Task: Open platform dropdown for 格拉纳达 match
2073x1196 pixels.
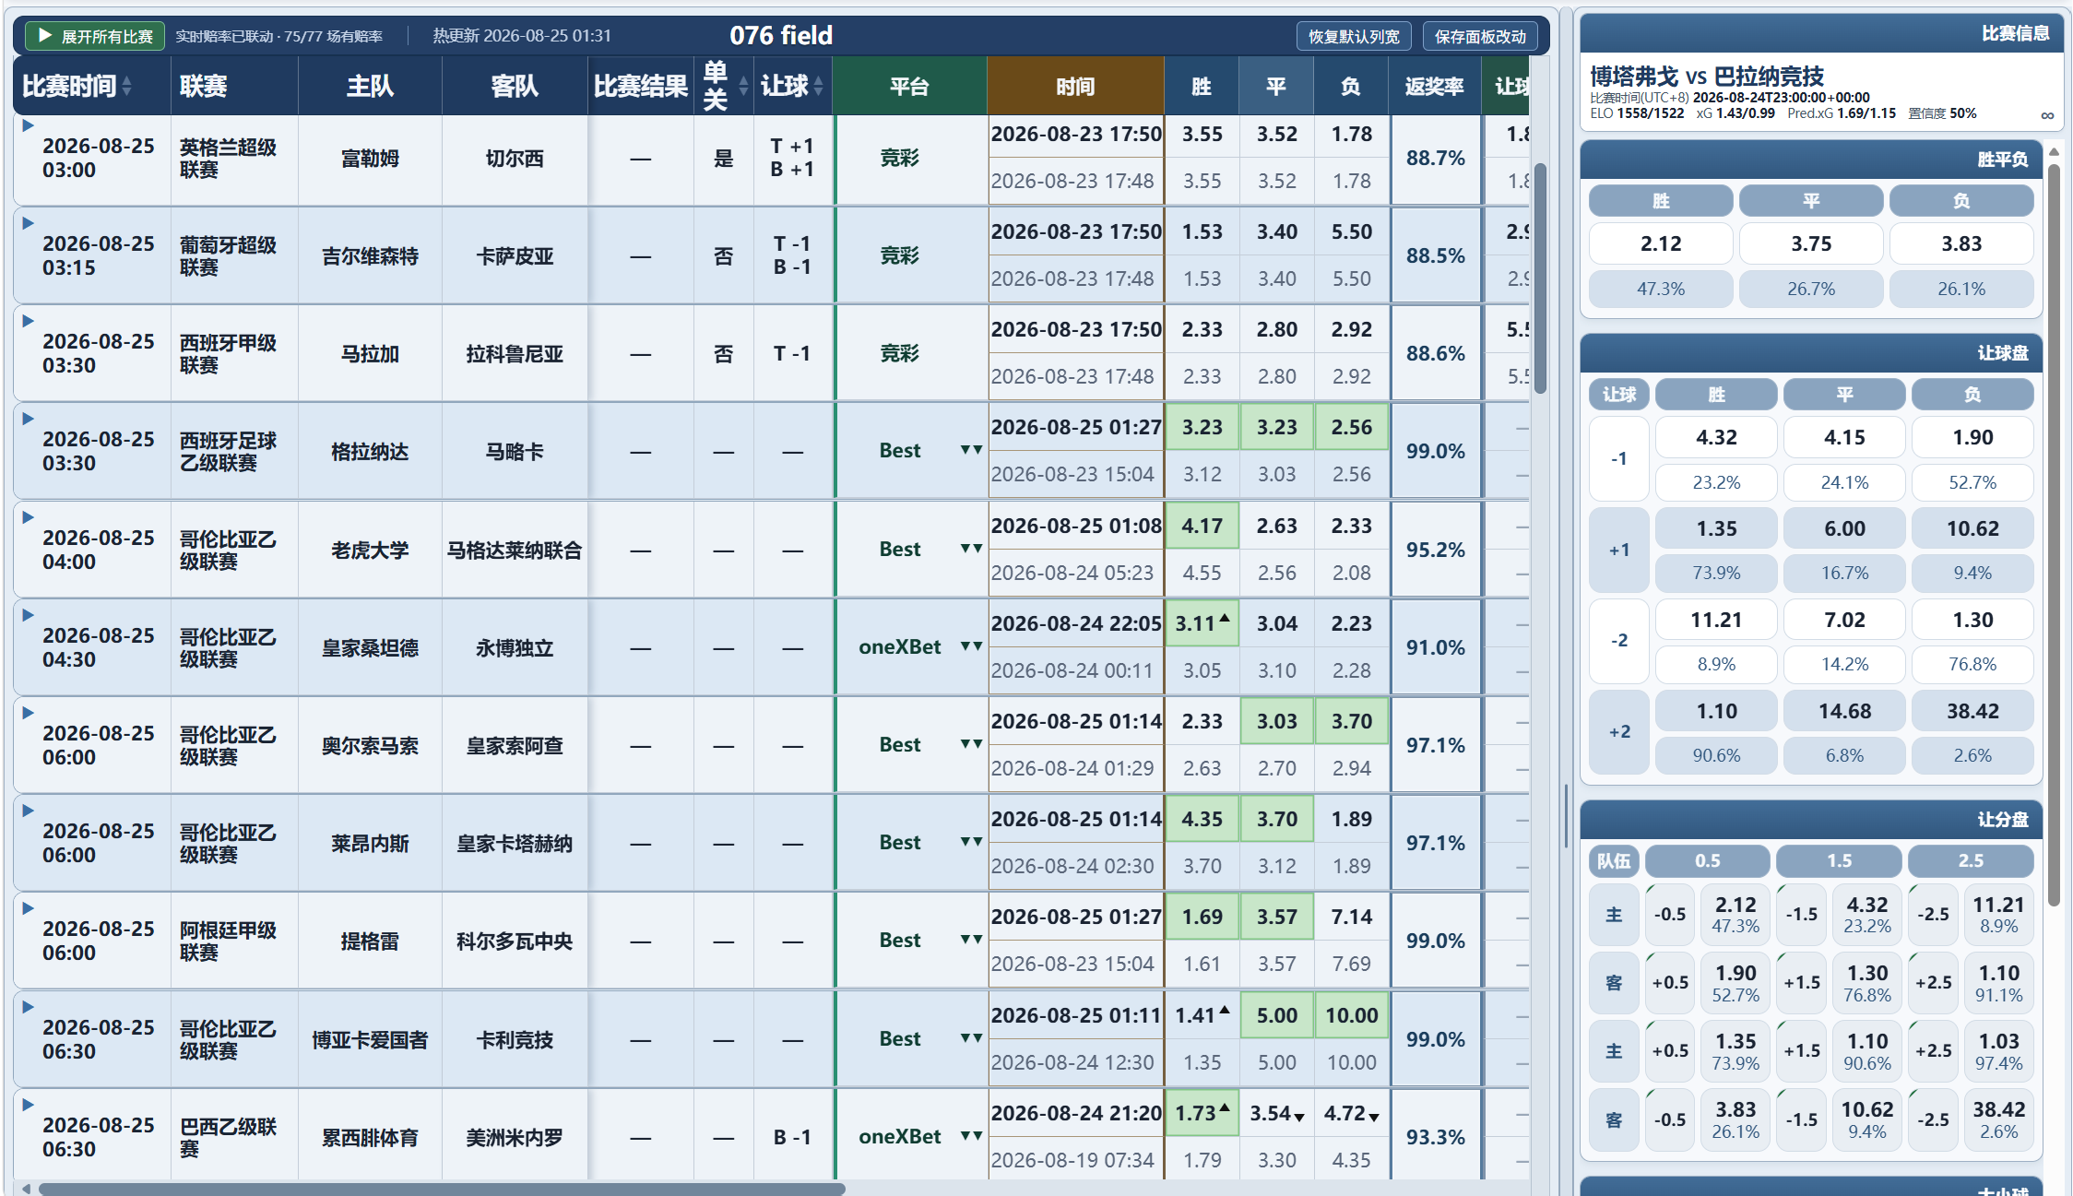Action: tap(971, 450)
